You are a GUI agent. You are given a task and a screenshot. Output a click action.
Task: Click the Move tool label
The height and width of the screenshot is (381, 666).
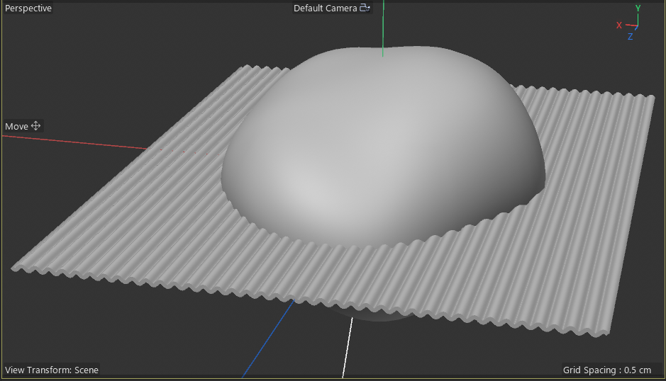16,127
